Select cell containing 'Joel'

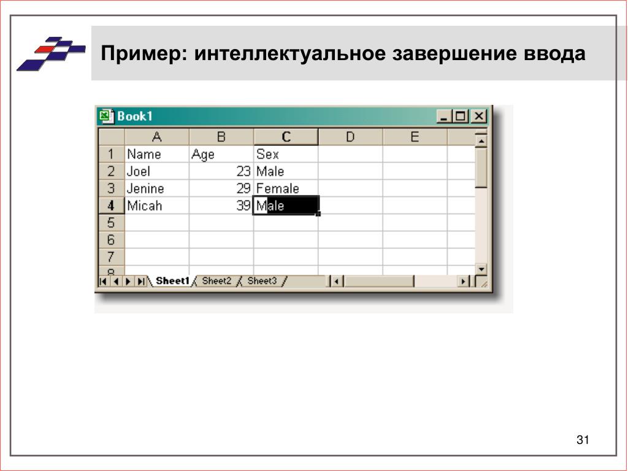(x=157, y=172)
